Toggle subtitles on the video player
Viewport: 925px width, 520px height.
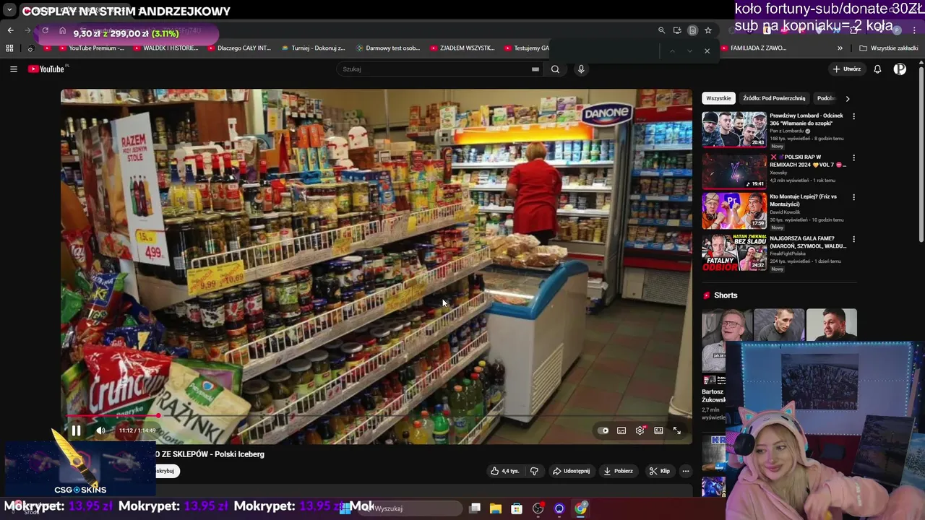pyautogui.click(x=621, y=430)
